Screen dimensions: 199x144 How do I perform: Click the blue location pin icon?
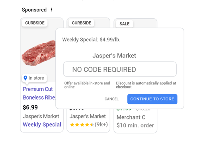click(x=25, y=78)
